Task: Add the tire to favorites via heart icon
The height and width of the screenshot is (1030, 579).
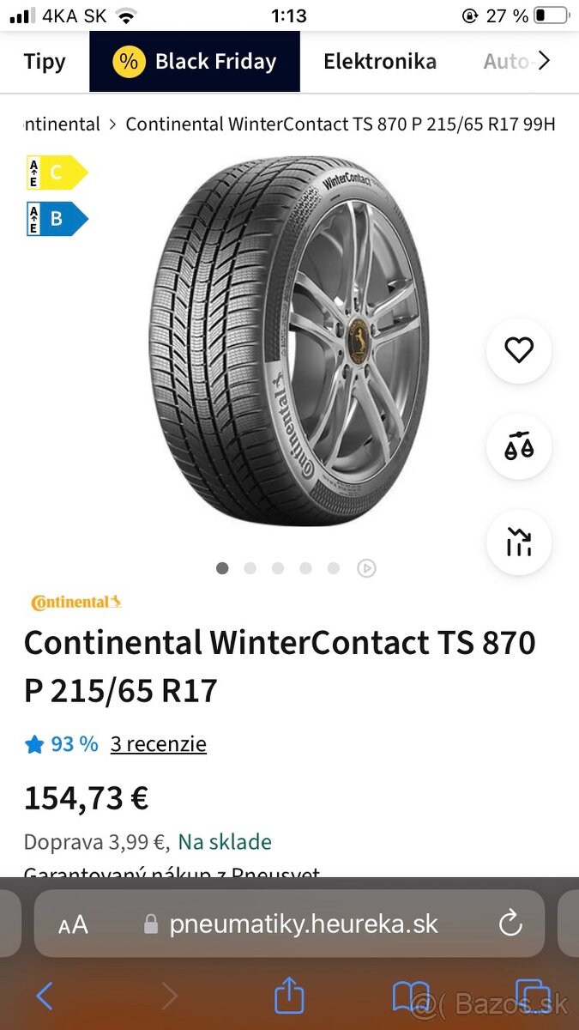Action: point(518,349)
